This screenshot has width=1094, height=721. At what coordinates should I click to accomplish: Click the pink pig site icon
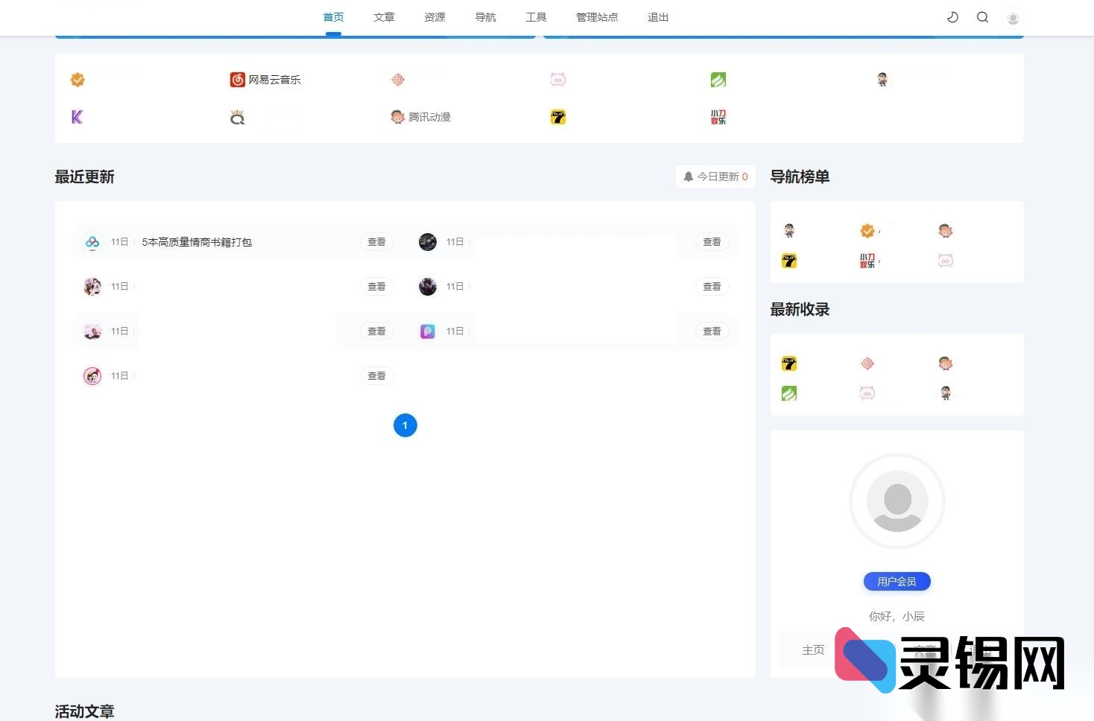(x=557, y=79)
